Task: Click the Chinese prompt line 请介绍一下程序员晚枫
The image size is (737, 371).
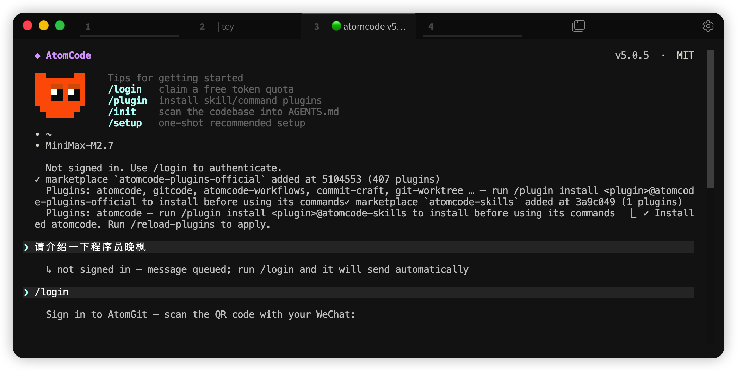Action: pyautogui.click(x=359, y=247)
